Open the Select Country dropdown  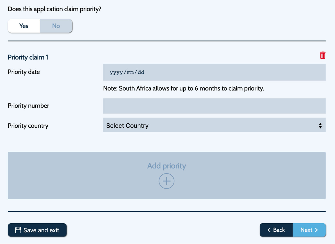(214, 125)
